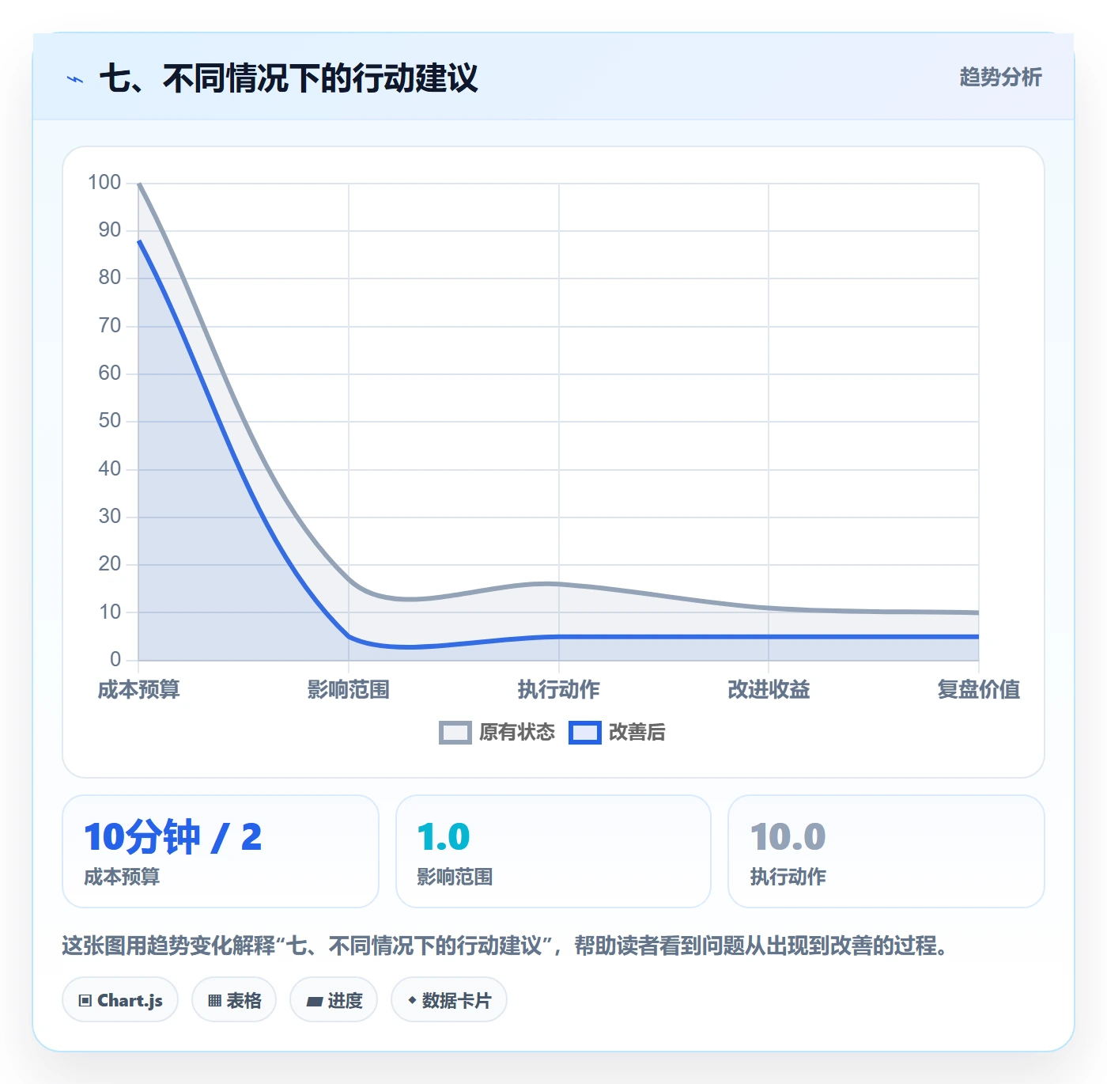Image resolution: width=1107 pixels, height=1084 pixels.
Task: Click the description text starting 这张图用趋势变化
Action: click(504, 946)
